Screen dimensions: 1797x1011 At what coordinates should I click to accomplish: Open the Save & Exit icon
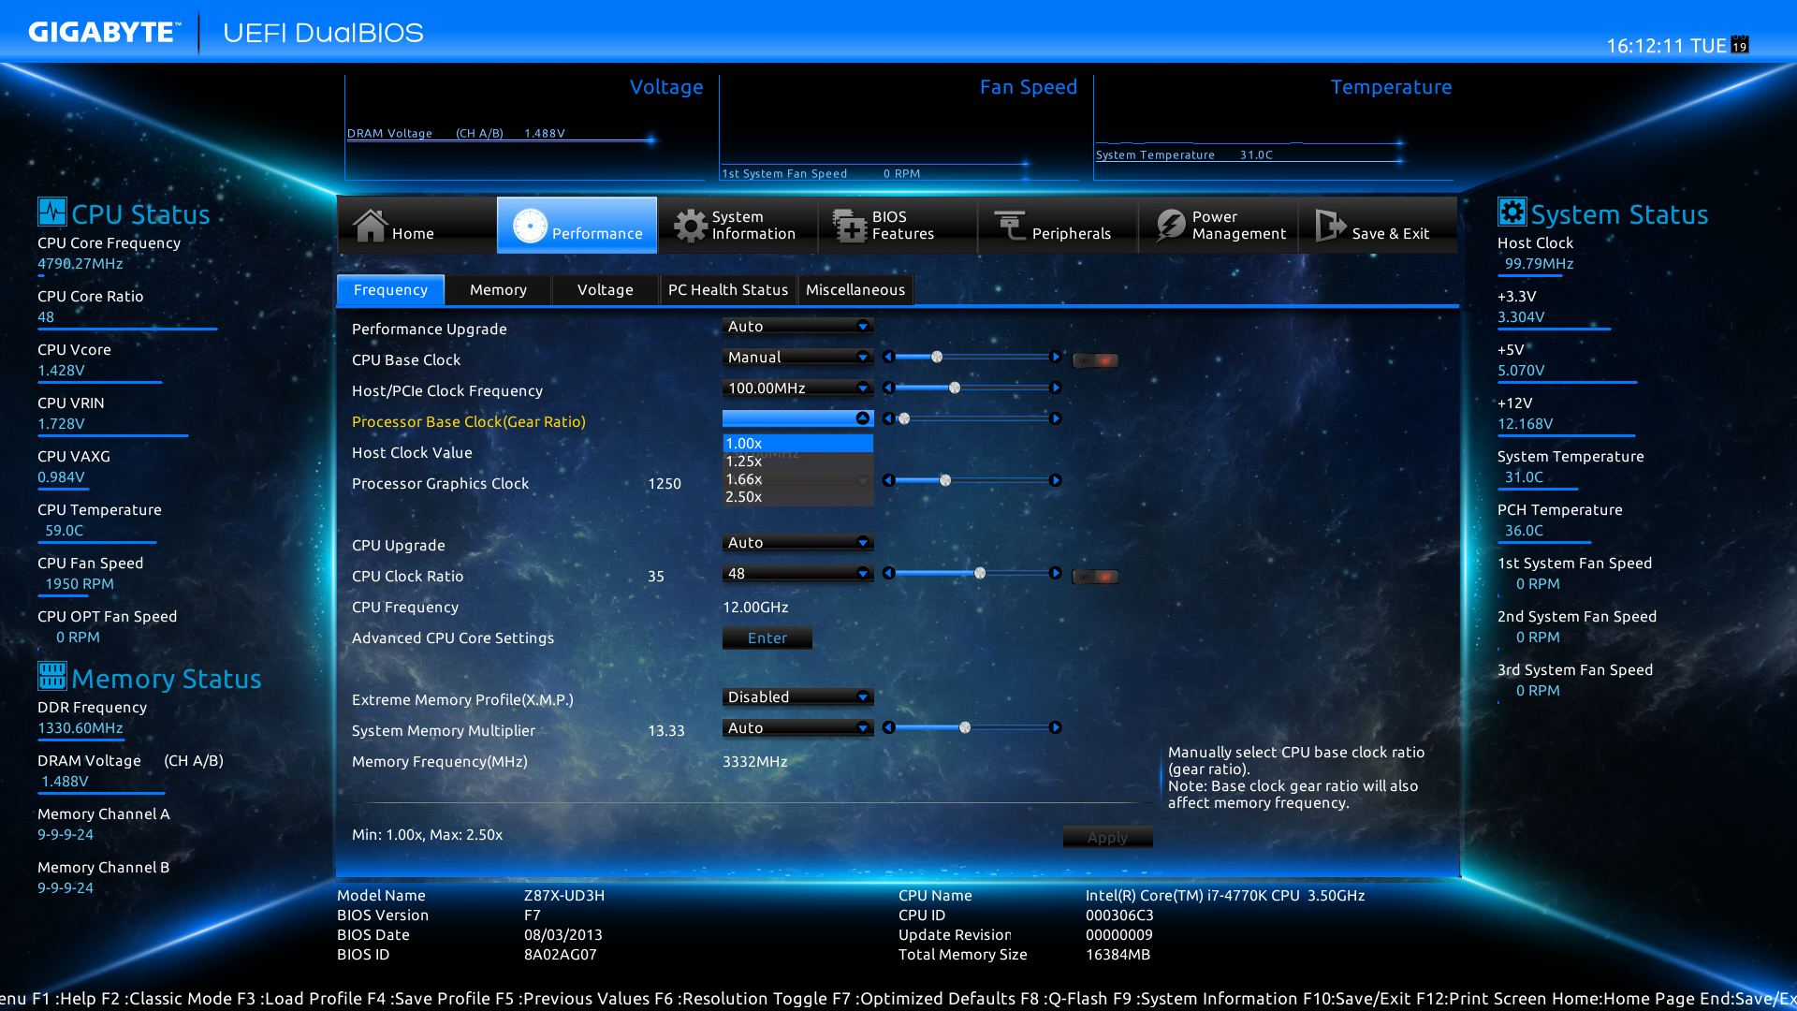click(x=1329, y=226)
